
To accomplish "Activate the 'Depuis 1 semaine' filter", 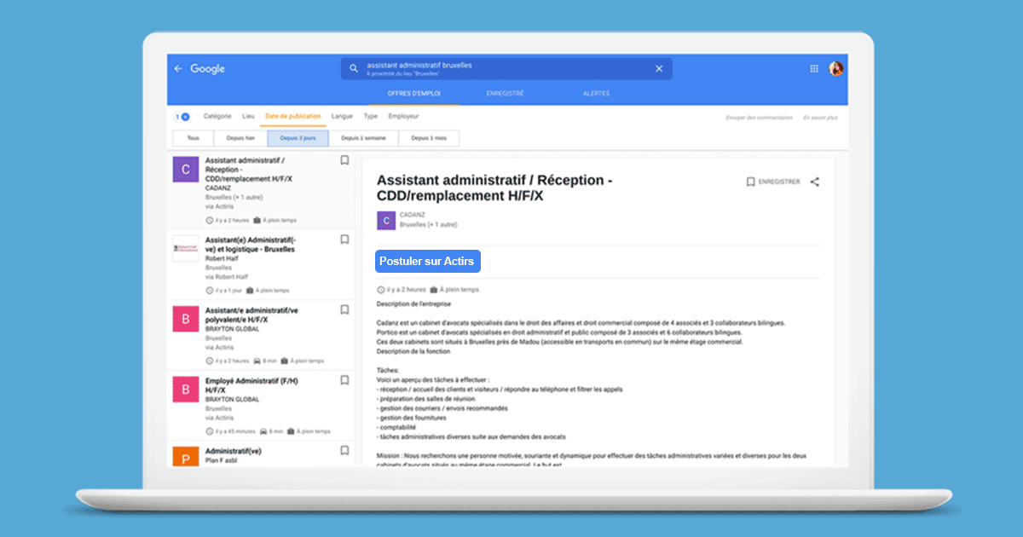I will (x=363, y=137).
